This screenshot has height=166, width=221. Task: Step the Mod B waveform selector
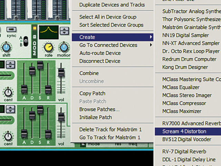pyautogui.click(x=65, y=31)
